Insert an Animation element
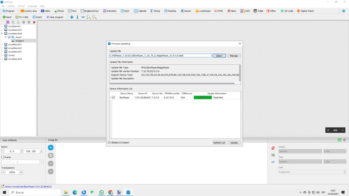Viewport: 349px width, 196px height. click(x=110, y=11)
